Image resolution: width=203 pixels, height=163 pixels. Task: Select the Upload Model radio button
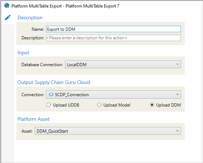tap(99, 105)
